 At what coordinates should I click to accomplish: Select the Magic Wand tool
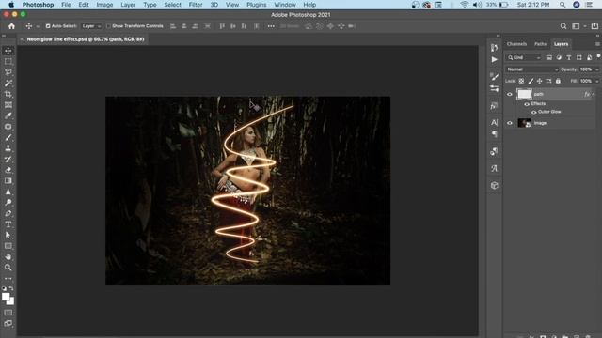click(x=8, y=84)
